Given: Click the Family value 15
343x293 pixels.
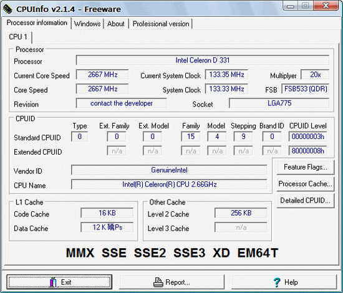Looking at the screenshot, I should click(x=191, y=137).
